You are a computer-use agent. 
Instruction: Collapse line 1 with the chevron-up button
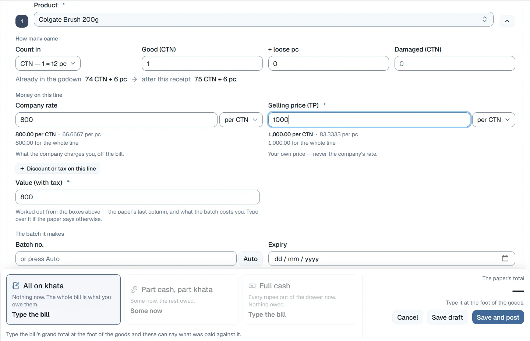tap(507, 21)
